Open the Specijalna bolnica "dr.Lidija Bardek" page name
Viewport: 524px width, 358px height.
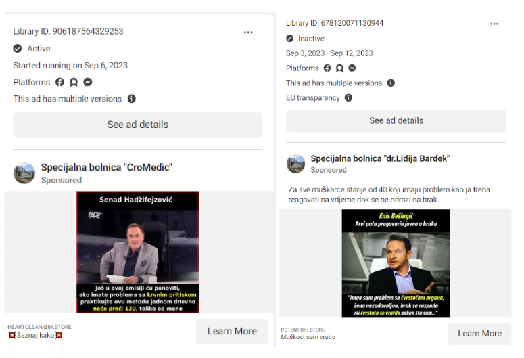(x=380, y=158)
